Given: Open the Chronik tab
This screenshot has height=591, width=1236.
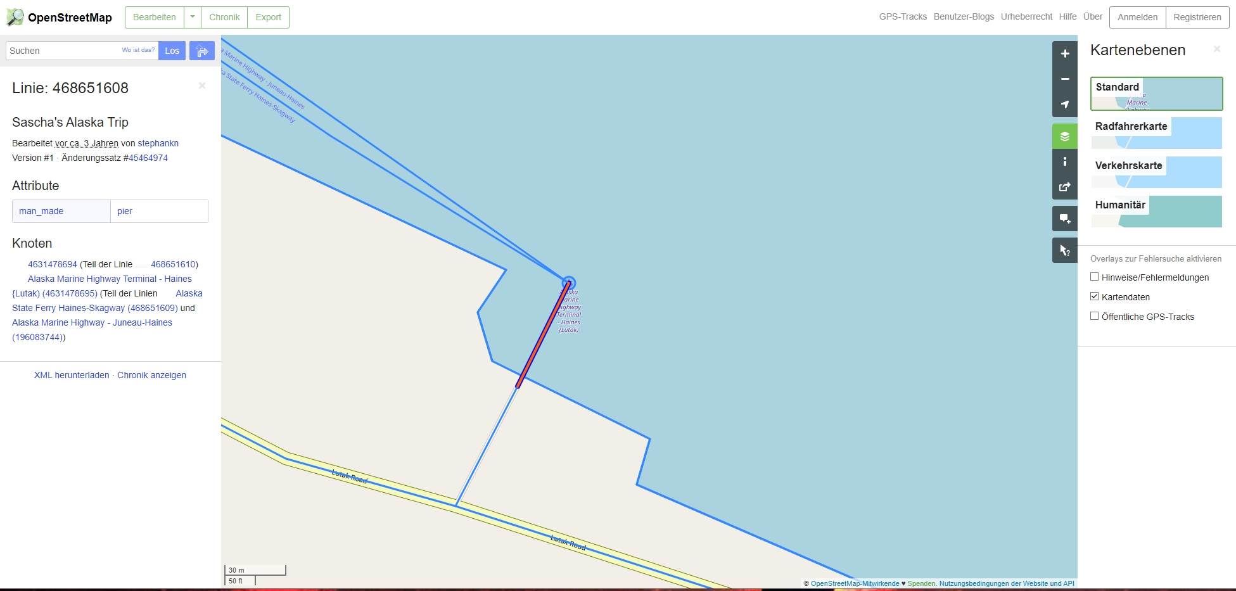Looking at the screenshot, I should pos(224,17).
